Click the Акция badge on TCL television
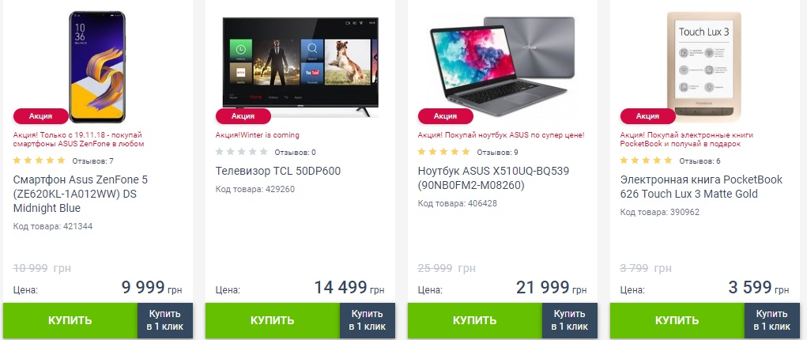 [243, 116]
